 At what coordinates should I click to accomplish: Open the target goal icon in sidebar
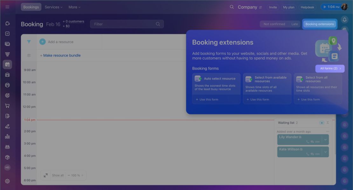coord(7,95)
